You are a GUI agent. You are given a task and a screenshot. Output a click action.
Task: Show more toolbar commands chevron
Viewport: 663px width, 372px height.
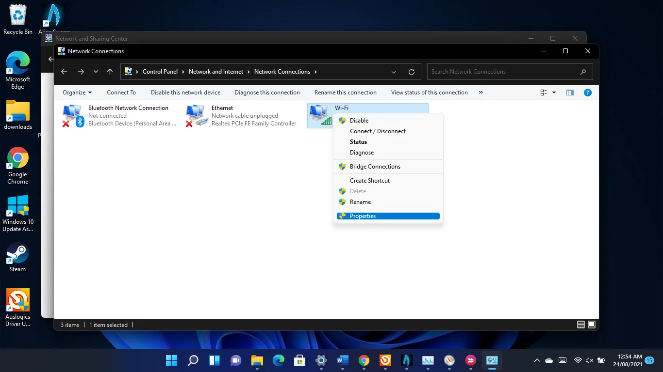[481, 93]
